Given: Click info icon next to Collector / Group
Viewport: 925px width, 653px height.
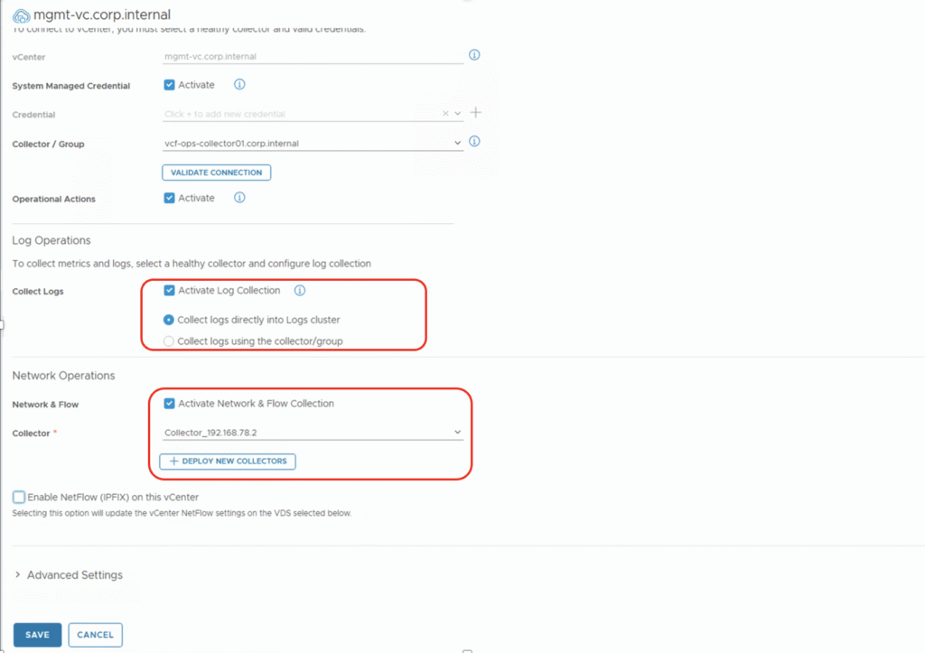Looking at the screenshot, I should [x=474, y=142].
